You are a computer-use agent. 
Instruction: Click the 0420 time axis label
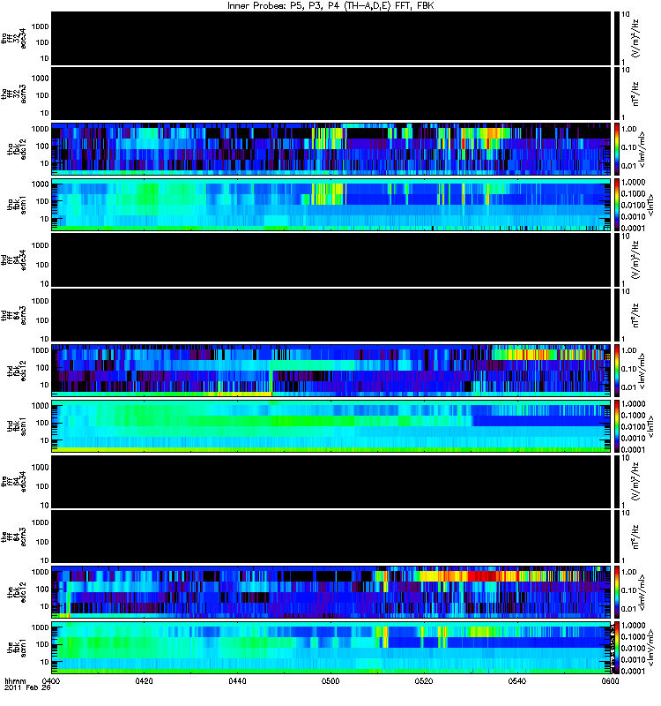click(144, 680)
